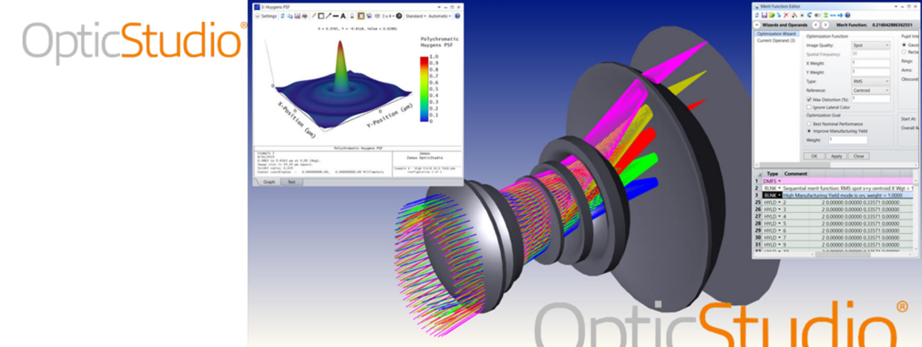Click the red X delete icon
The width and height of the screenshot is (922, 347).
(786, 15)
